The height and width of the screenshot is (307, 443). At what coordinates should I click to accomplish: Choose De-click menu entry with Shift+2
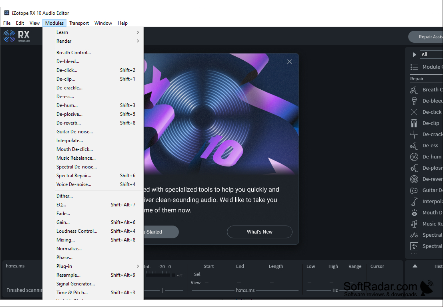point(93,70)
